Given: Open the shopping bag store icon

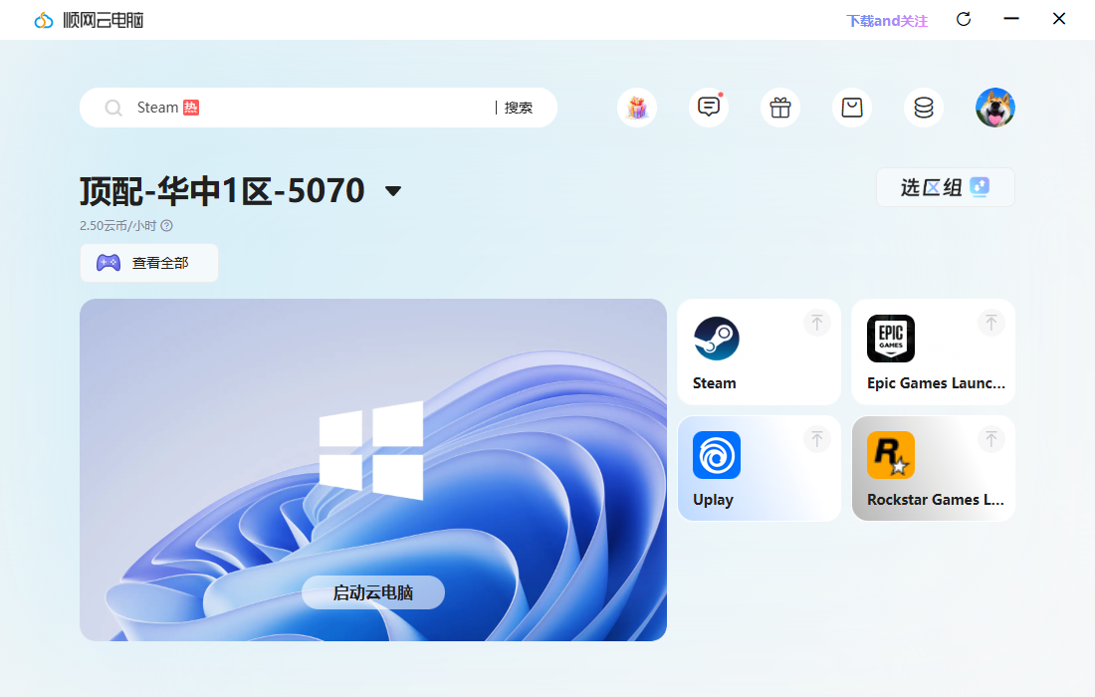Looking at the screenshot, I should tap(852, 108).
